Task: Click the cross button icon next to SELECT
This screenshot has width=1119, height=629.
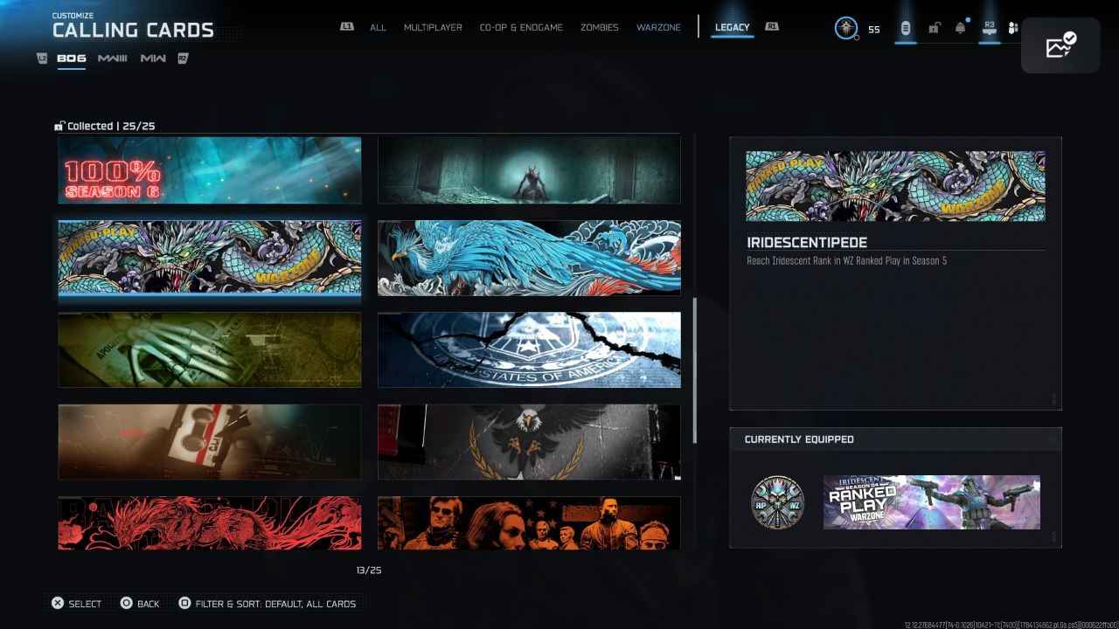Action: (58, 603)
